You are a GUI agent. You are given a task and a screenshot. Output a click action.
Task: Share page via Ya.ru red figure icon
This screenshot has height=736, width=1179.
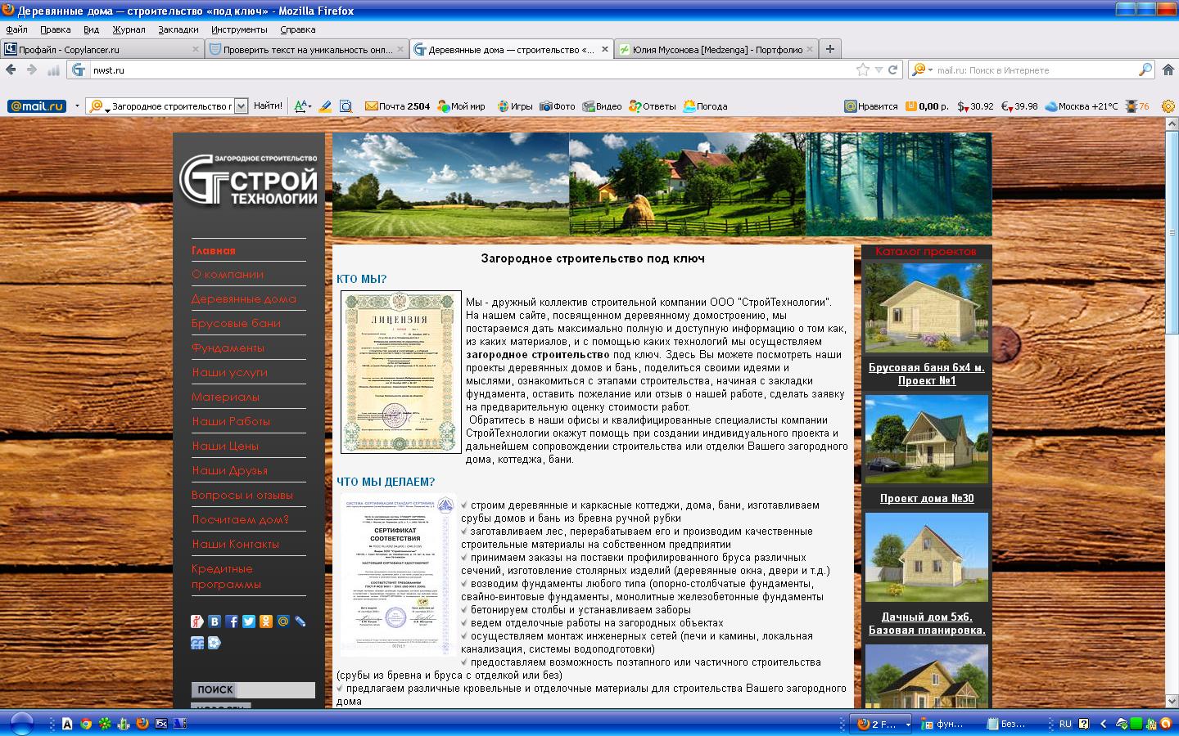click(197, 622)
